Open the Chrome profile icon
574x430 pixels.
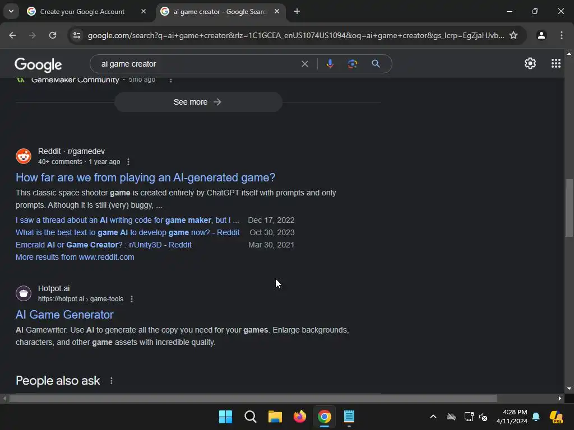coord(541,35)
